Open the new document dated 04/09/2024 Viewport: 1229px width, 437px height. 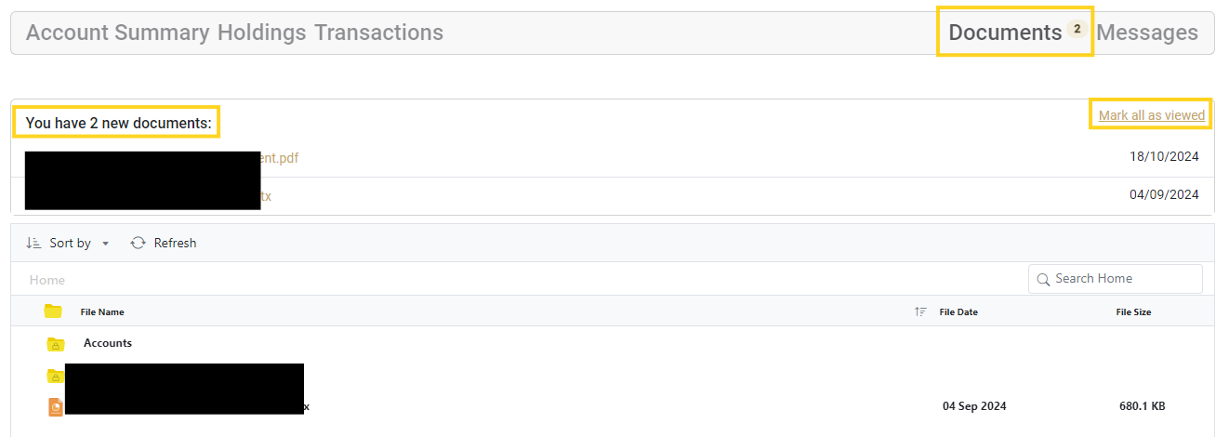(x=266, y=196)
